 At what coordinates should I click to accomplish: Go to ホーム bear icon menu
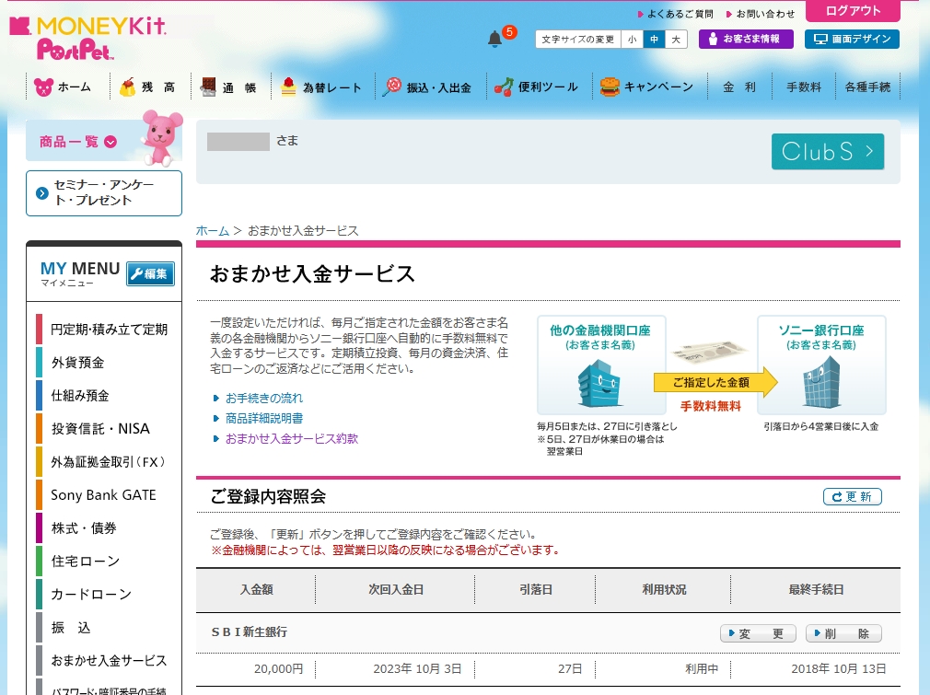[x=63, y=87]
